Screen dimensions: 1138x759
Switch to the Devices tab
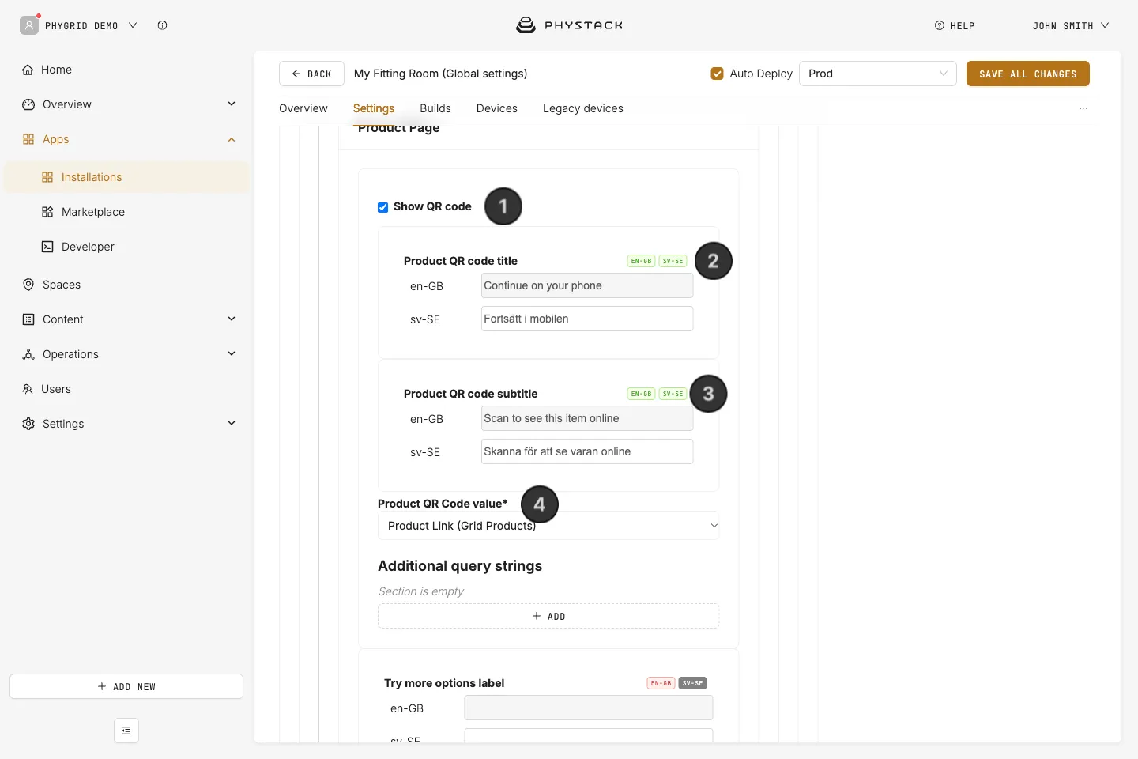(497, 108)
